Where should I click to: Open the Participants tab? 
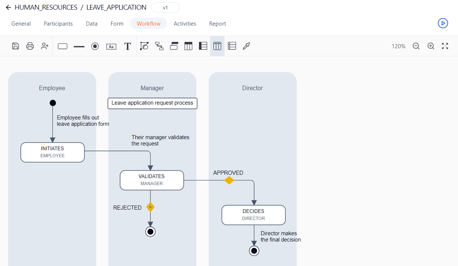(58, 23)
